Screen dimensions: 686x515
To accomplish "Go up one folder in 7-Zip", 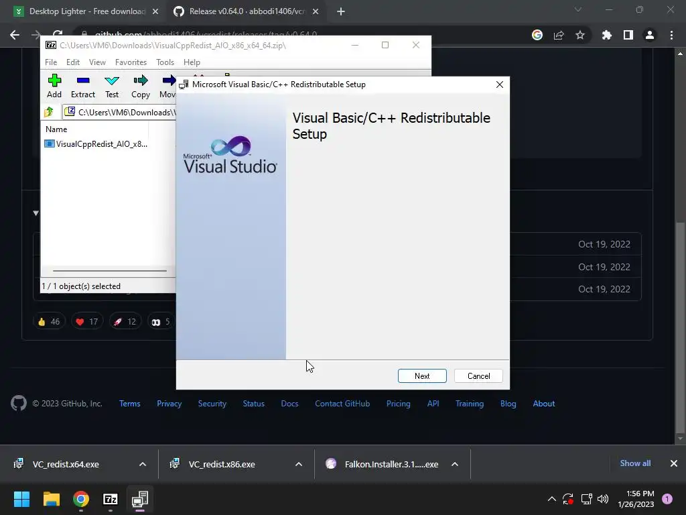I will pos(49,112).
